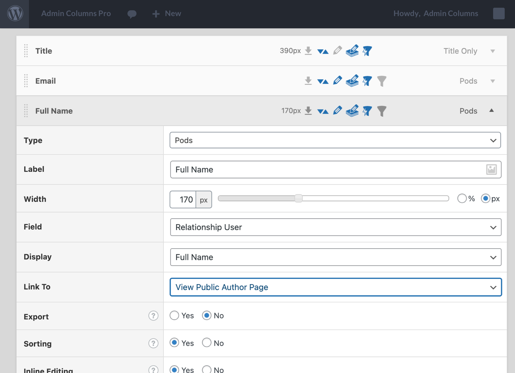The height and width of the screenshot is (373, 515).
Task: Click the Email column name
Action: pos(45,81)
